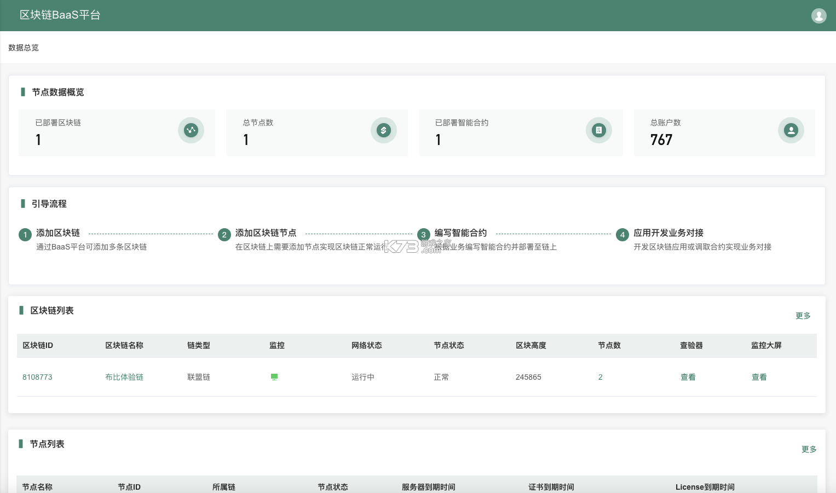Click the 添加区块链节点 step title
Image resolution: width=836 pixels, height=493 pixels.
click(x=266, y=233)
